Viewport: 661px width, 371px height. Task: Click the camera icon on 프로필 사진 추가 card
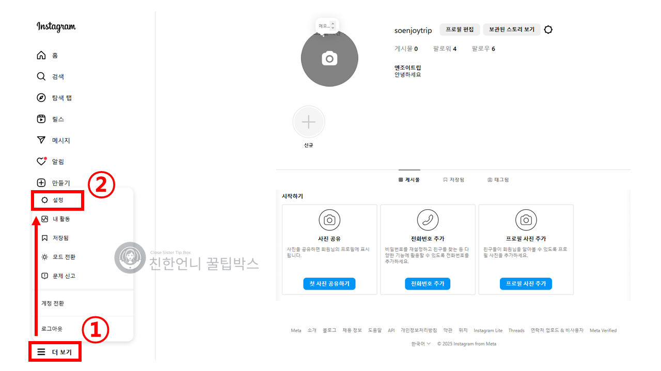526,220
